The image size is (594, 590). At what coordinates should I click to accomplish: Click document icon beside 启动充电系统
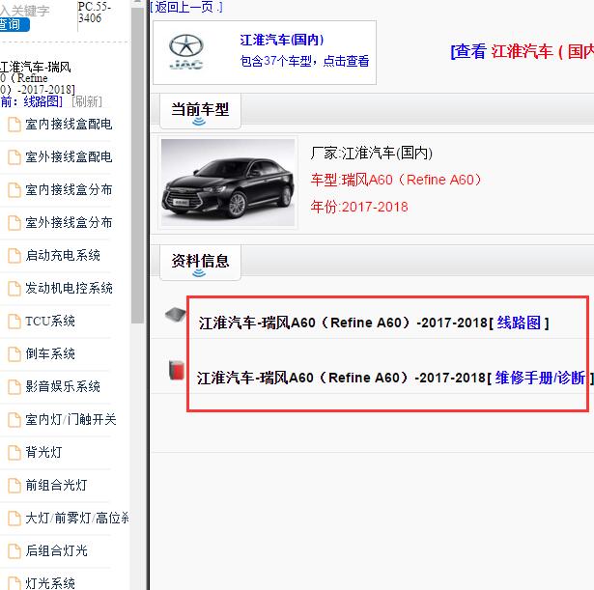coord(14,256)
